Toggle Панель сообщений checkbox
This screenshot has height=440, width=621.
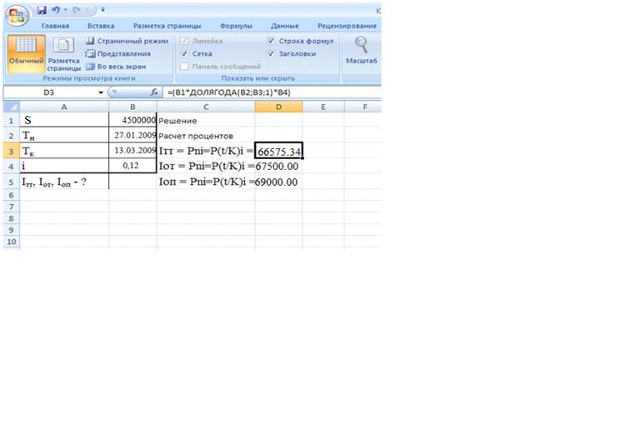click(x=184, y=67)
